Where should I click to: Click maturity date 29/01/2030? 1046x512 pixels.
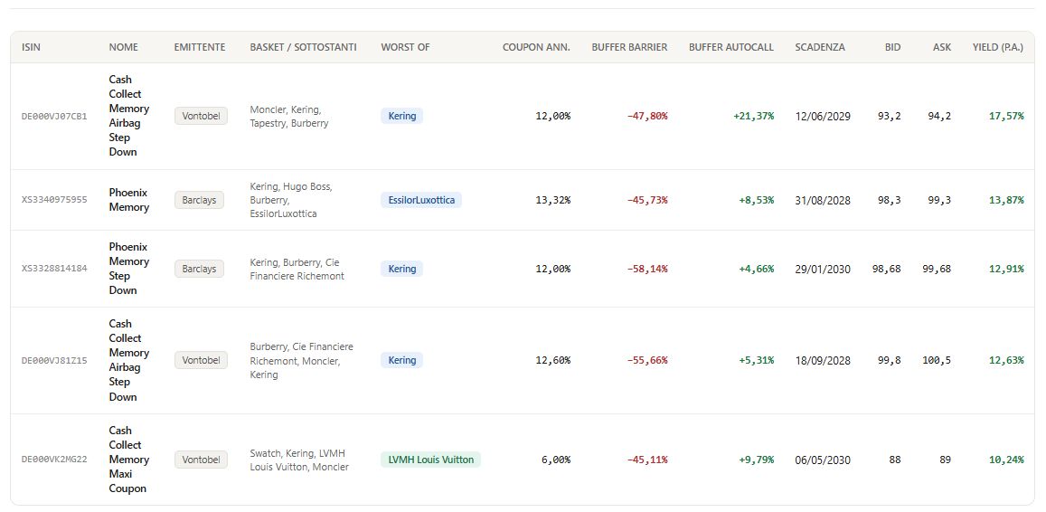[823, 269]
